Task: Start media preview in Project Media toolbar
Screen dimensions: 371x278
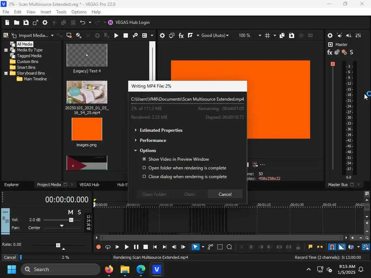Action: (x=116, y=35)
